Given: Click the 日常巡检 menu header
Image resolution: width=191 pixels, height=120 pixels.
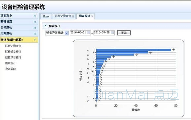Looking at the screenshot, I should (19, 28).
